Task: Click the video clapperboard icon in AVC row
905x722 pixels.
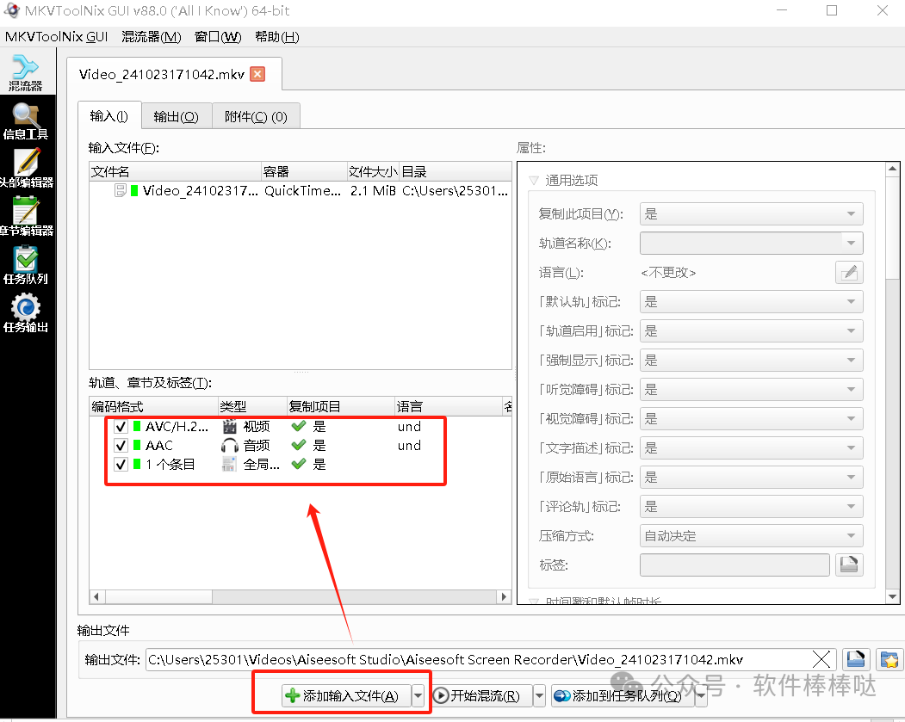Action: point(229,427)
